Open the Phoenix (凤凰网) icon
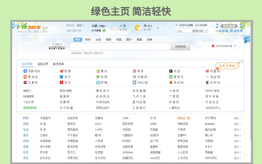This screenshot has height=164, width=262. click(x=207, y=71)
